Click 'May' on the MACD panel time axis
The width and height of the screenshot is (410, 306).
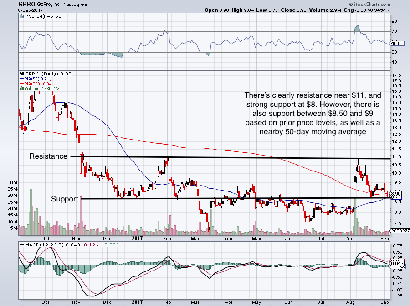tap(256, 302)
